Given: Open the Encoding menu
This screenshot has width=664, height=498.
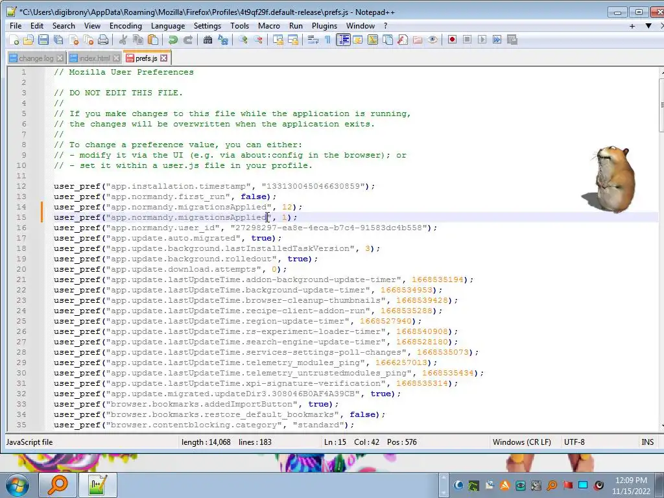Looking at the screenshot, I should (126, 26).
